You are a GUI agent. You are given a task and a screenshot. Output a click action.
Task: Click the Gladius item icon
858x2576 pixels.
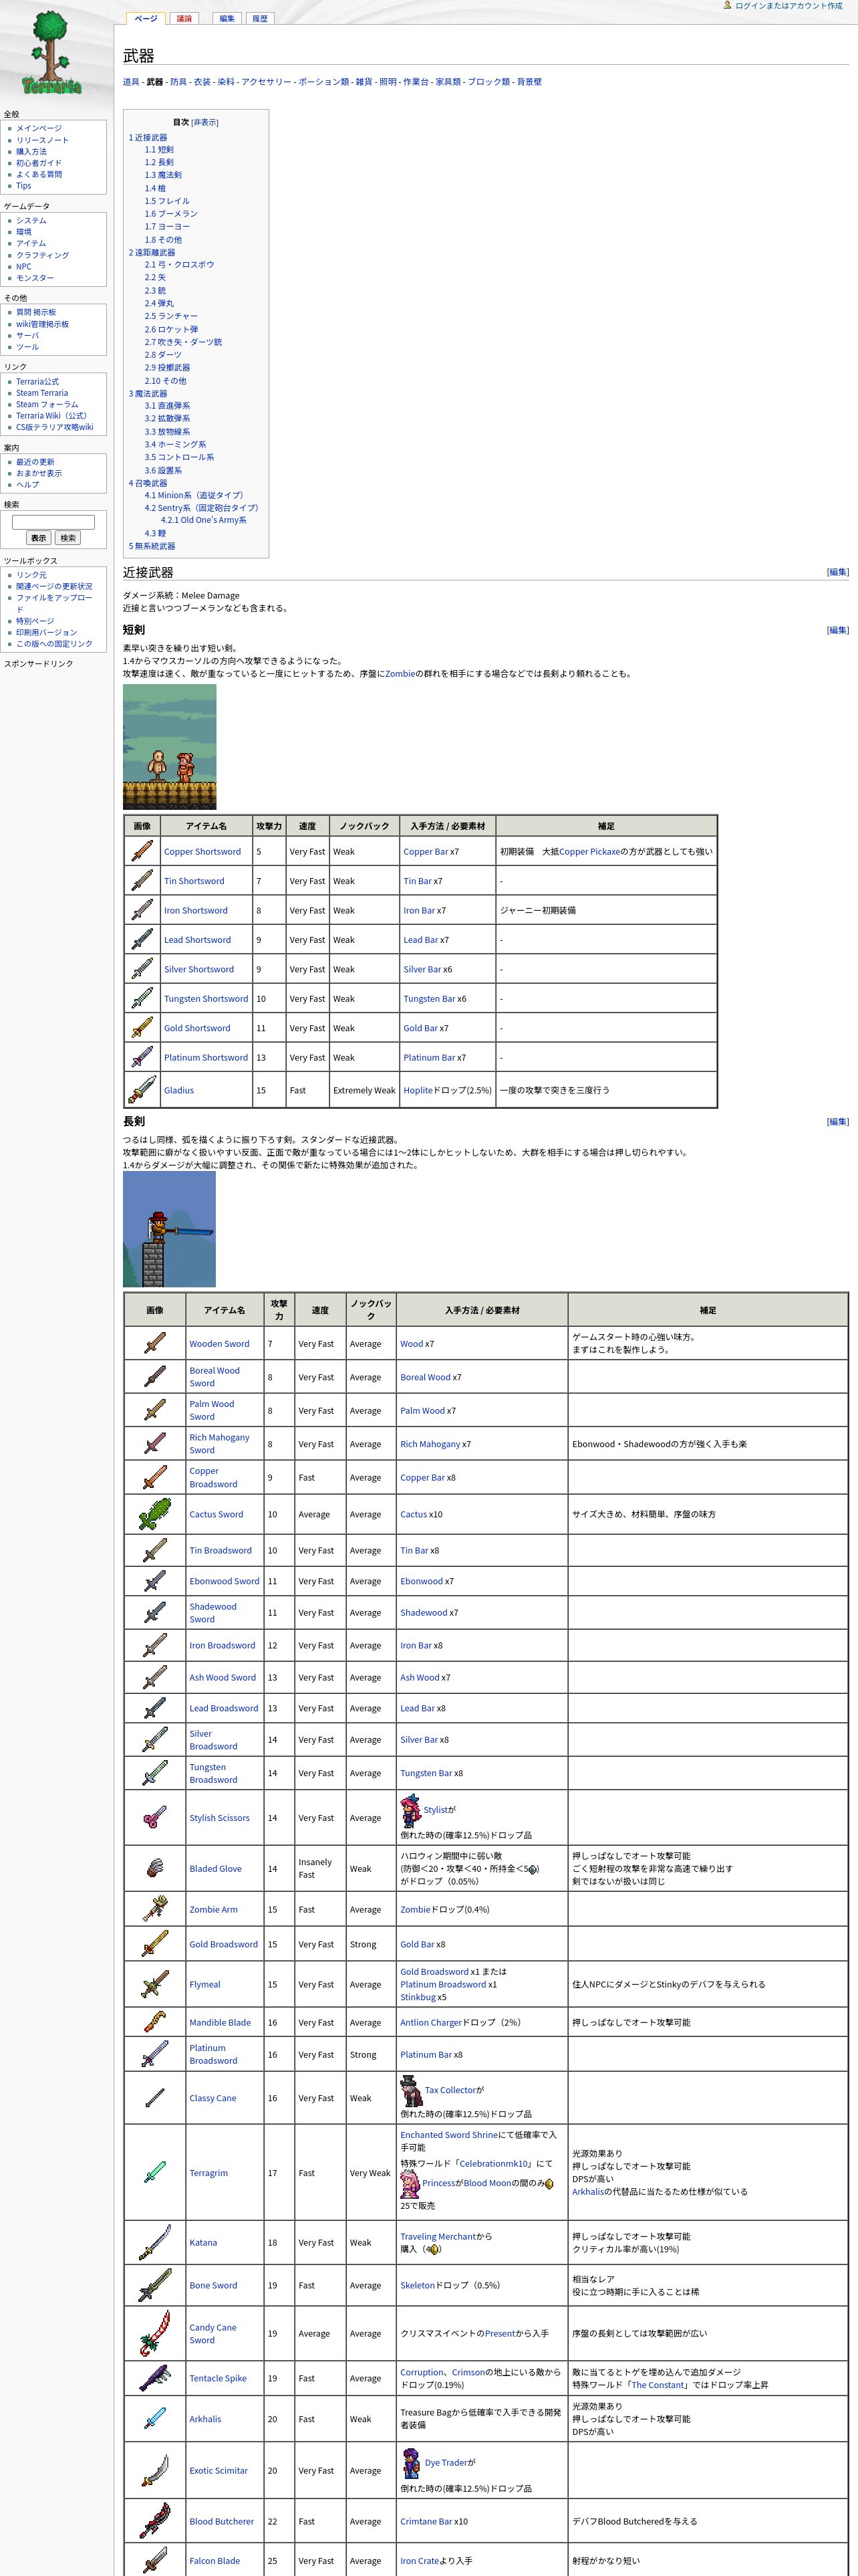(x=142, y=1090)
